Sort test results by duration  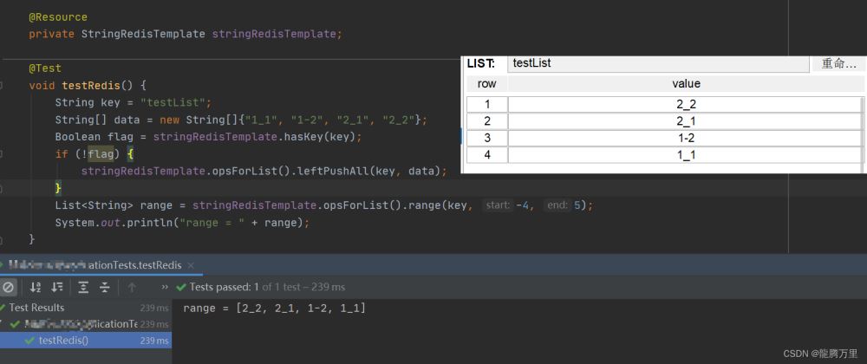[57, 287]
